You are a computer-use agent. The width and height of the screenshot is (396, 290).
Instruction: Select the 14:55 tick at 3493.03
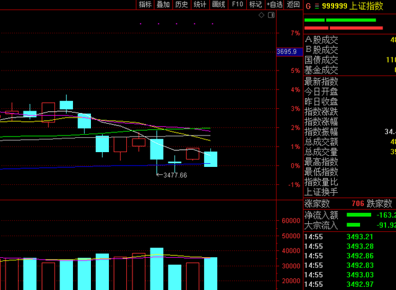(x=350, y=275)
